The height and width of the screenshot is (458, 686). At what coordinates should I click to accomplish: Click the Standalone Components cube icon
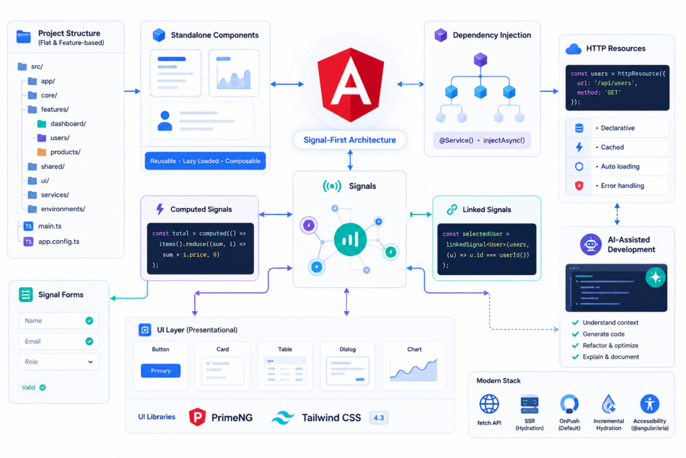click(x=159, y=35)
